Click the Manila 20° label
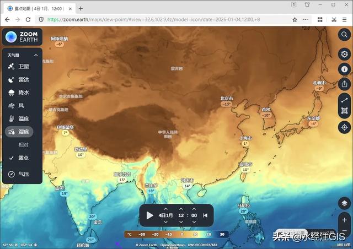The image size is (353, 249). [244, 211]
